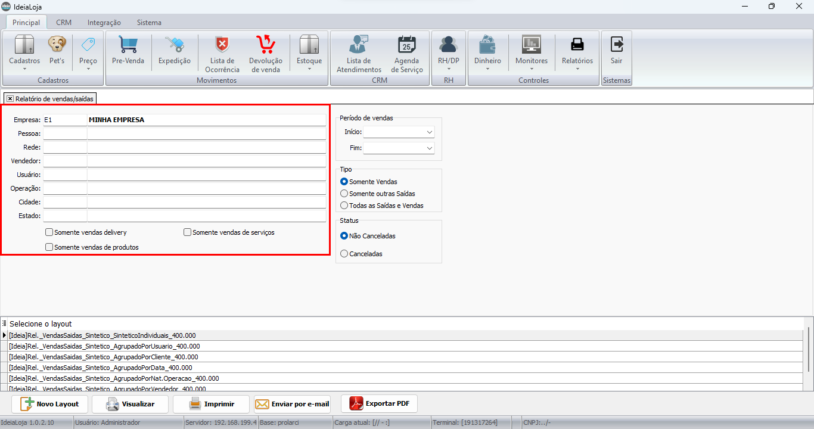Choose the Canceladas status option
Viewport: 814px width, 429px height.
tap(344, 254)
